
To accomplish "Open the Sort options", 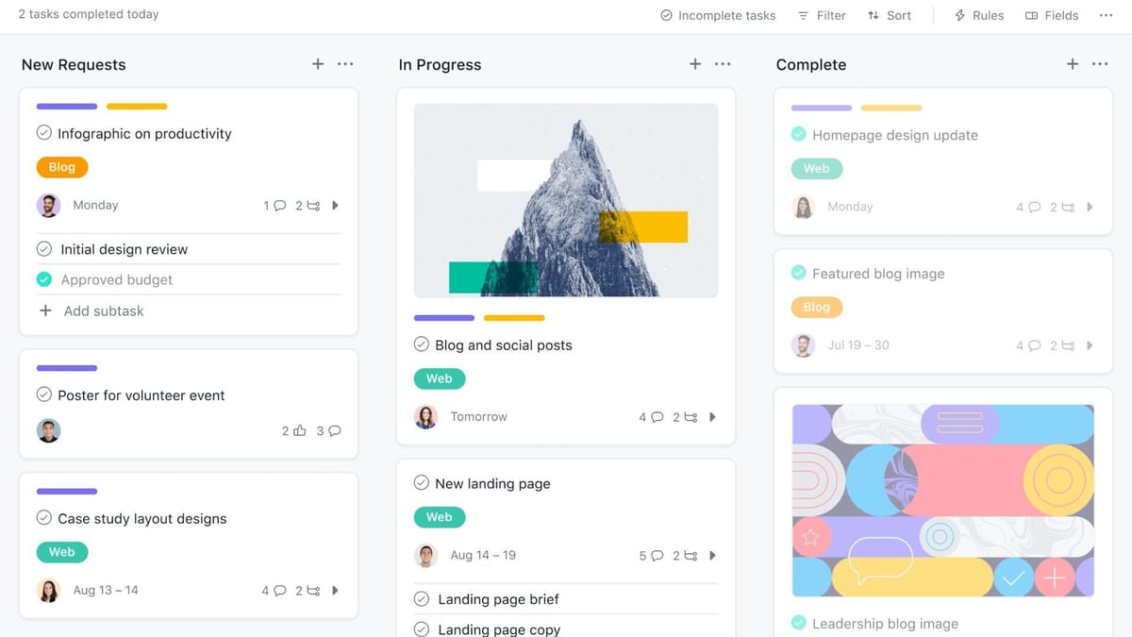I will tap(890, 15).
